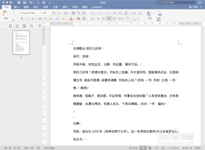The width and height of the screenshot is (205, 150).
Task: Open Quick Access Toolbar customize arrow
Action: 50,2
